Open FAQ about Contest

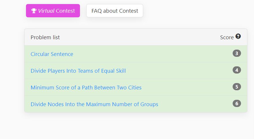pos(115,11)
